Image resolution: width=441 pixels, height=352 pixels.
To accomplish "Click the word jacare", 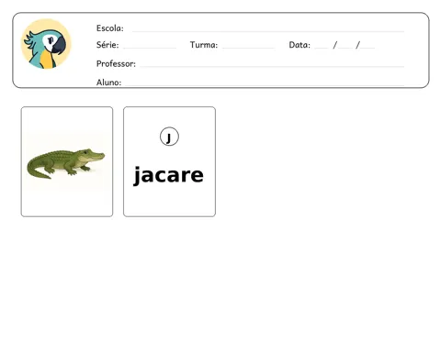I will (x=169, y=175).
